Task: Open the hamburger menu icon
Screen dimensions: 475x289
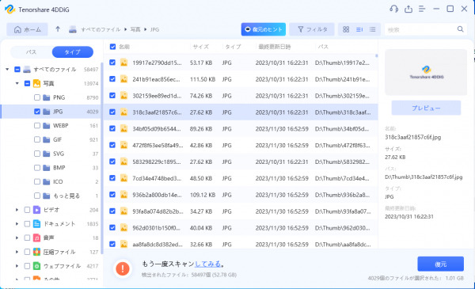Action: tap(422, 9)
